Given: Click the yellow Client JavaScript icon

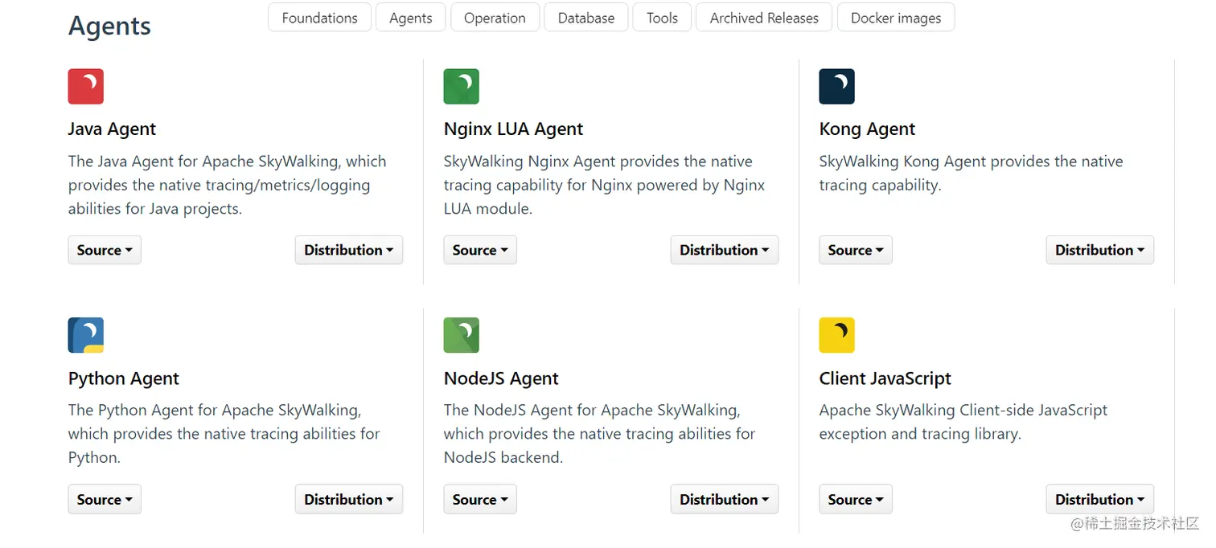Looking at the screenshot, I should tap(836, 336).
